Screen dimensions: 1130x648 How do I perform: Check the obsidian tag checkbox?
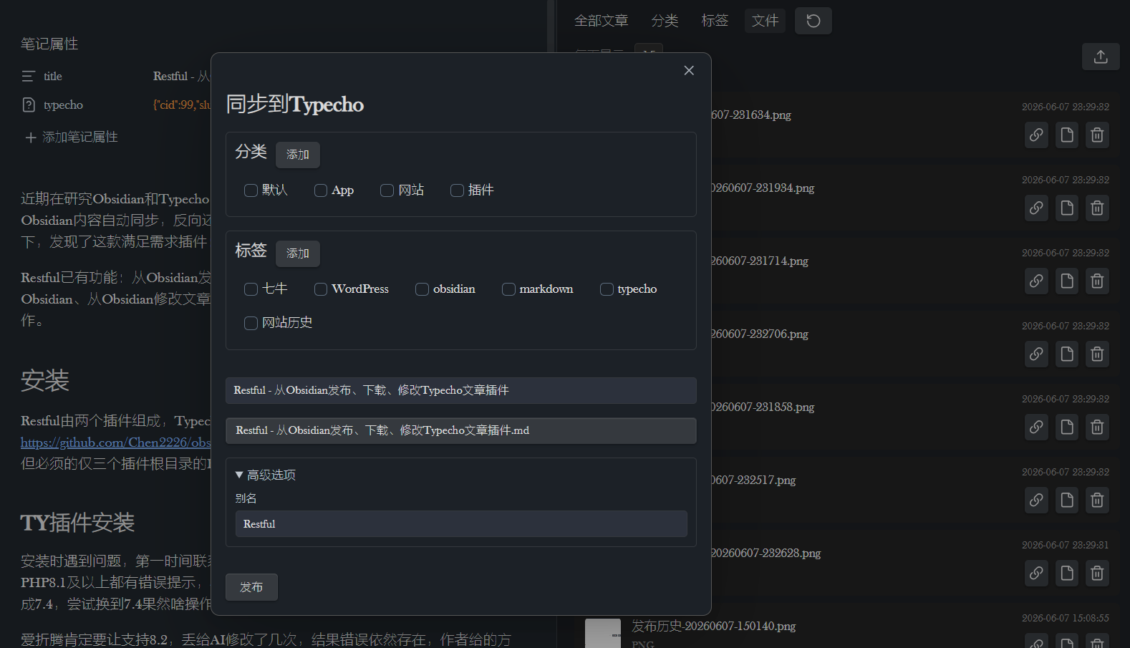[422, 289]
